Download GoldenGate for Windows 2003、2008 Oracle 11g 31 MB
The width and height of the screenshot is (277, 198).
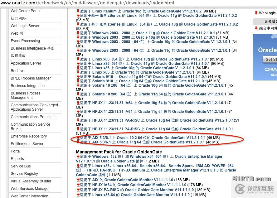(148, 33)
